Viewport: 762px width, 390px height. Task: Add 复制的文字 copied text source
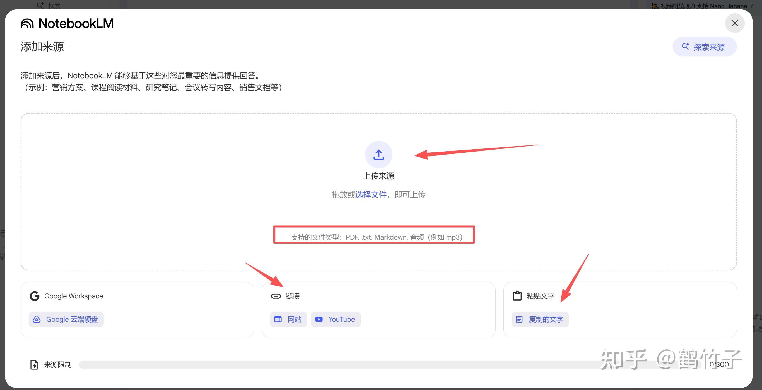click(540, 320)
